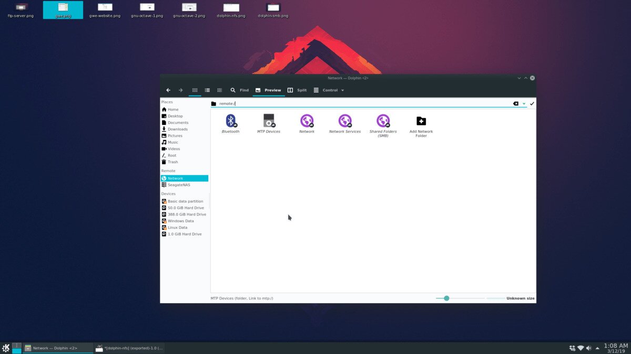The width and height of the screenshot is (631, 354).
Task: Open the volume tray icon
Action: pyautogui.click(x=589, y=348)
